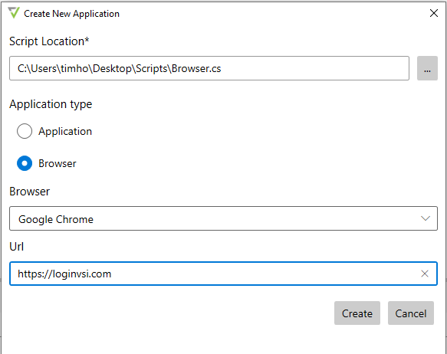Place cursor after Browser.cs in the path
The width and height of the screenshot is (447, 354).
[222, 69]
